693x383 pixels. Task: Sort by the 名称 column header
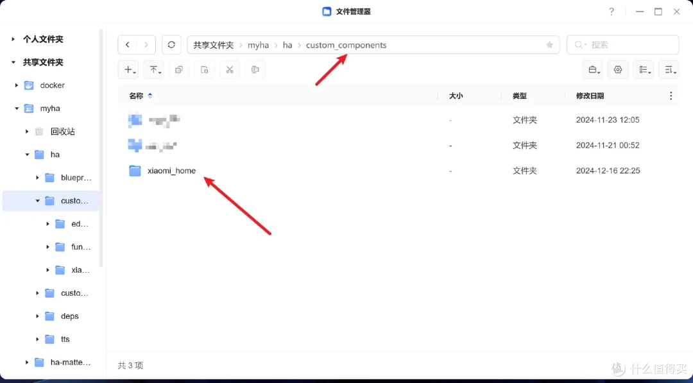coord(136,96)
